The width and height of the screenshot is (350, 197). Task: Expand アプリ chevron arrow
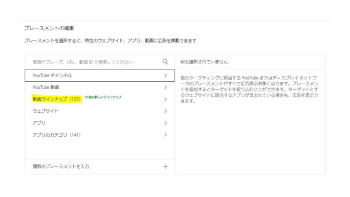(165, 123)
